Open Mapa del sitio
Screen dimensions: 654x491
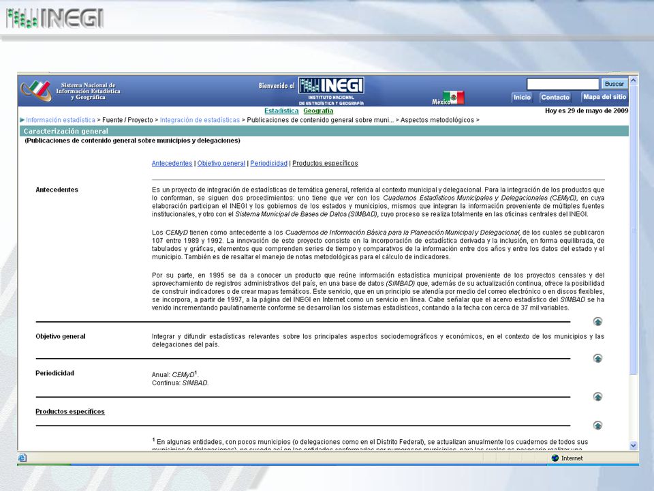604,97
